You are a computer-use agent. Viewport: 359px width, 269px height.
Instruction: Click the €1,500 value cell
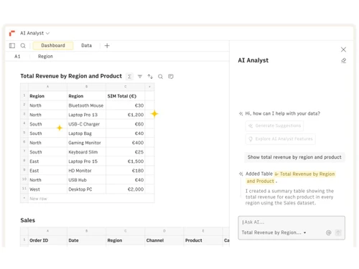tap(126, 161)
